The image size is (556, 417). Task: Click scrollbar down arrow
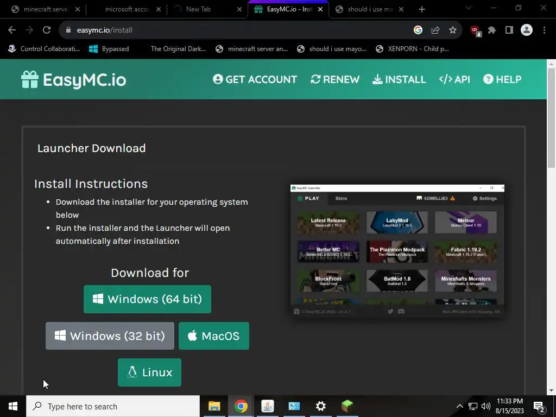[x=551, y=390]
